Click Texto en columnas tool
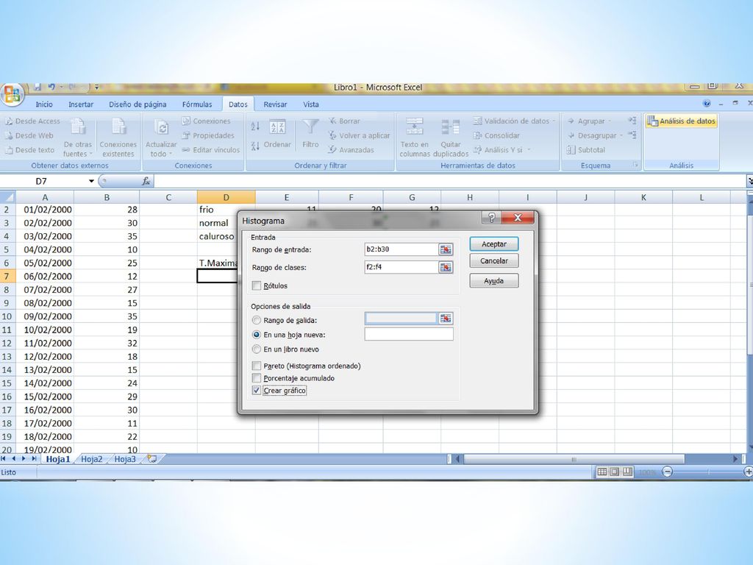 (415, 137)
